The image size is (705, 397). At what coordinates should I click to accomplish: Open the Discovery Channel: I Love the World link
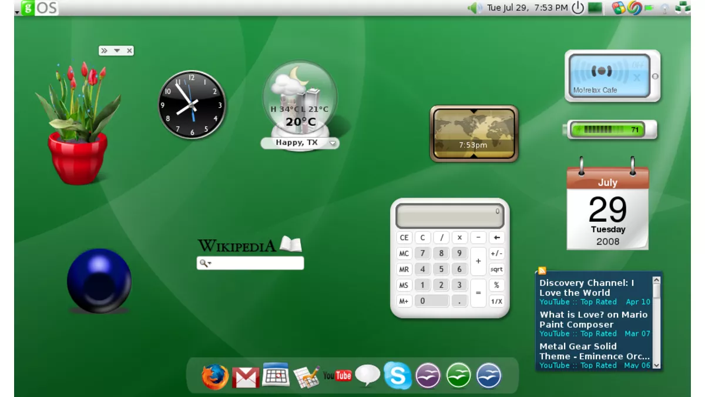coord(586,288)
